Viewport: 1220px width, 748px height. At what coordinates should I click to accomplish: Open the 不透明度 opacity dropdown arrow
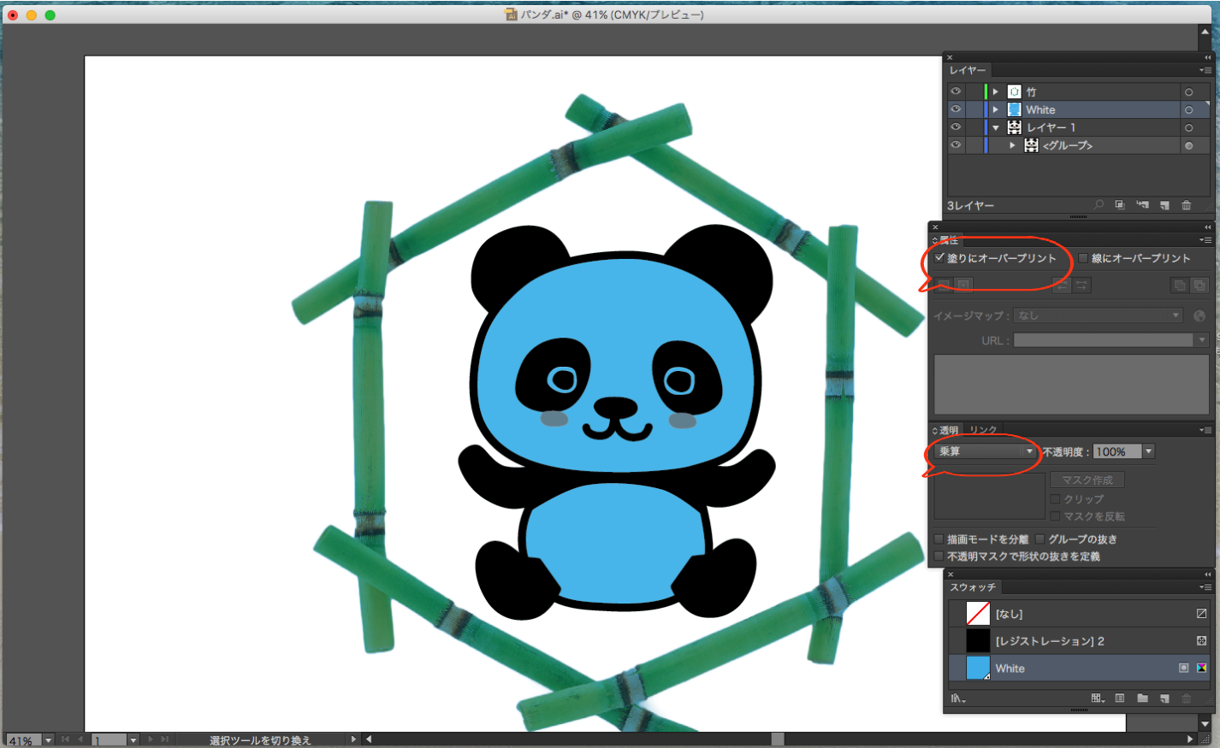1149,451
